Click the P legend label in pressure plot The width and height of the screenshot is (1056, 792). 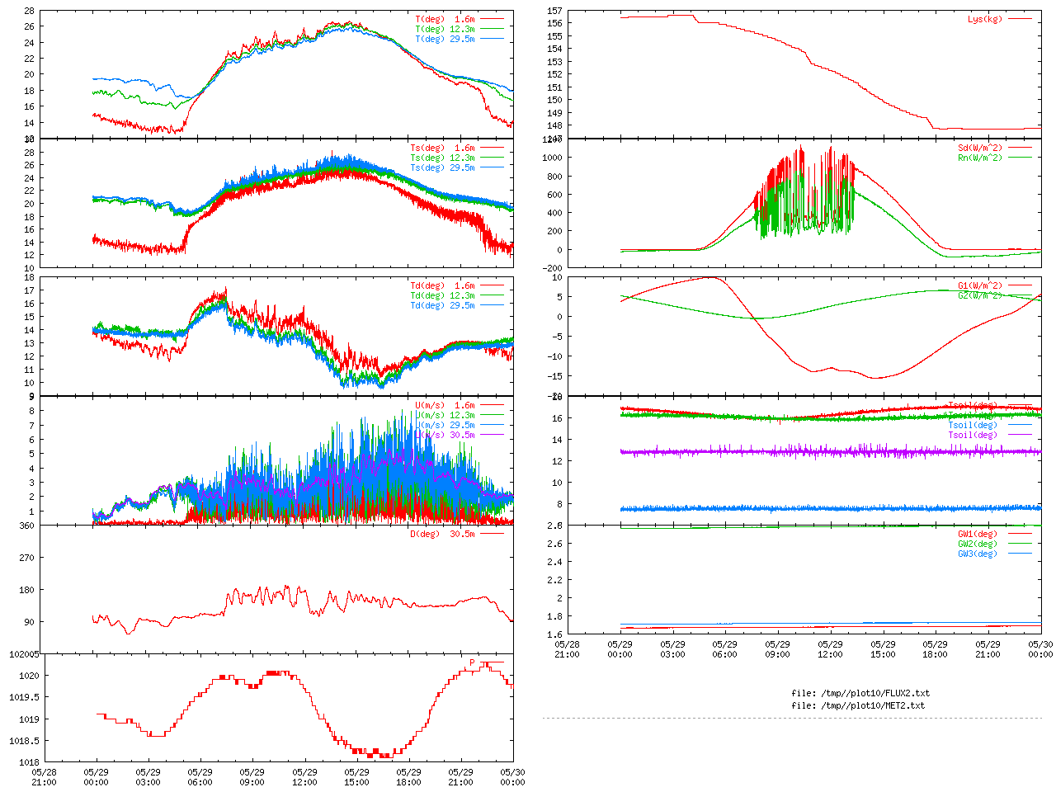pos(472,662)
